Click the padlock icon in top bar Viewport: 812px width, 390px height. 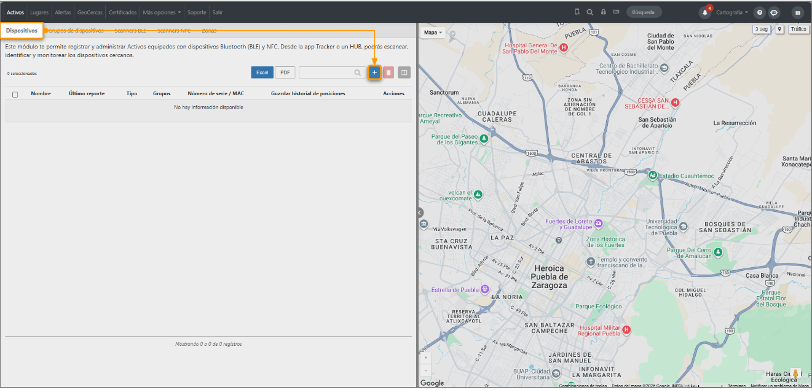[x=603, y=12]
